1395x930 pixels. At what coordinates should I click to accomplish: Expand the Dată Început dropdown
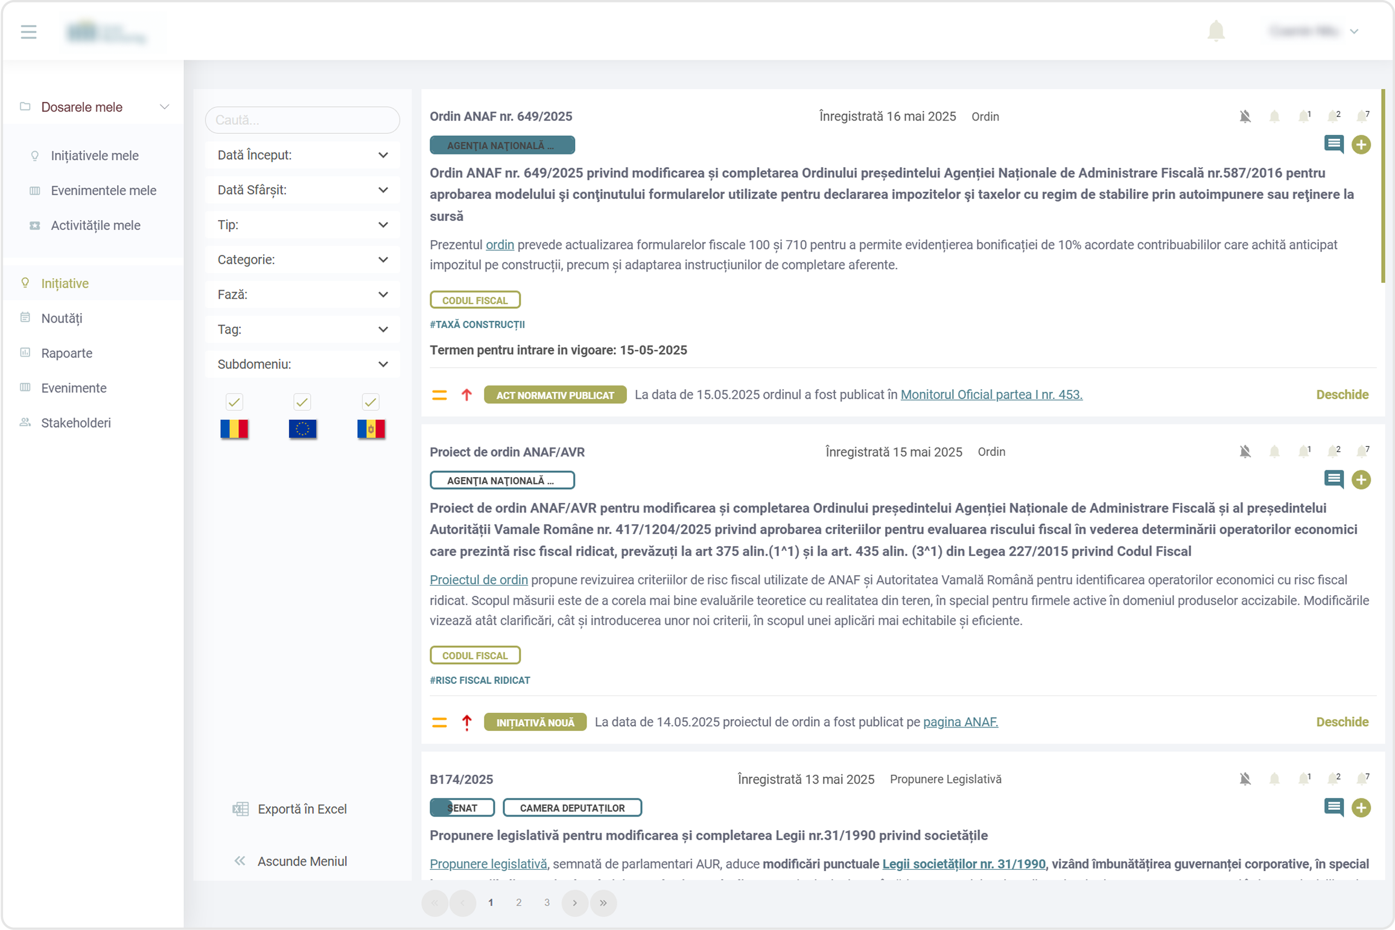tap(302, 155)
